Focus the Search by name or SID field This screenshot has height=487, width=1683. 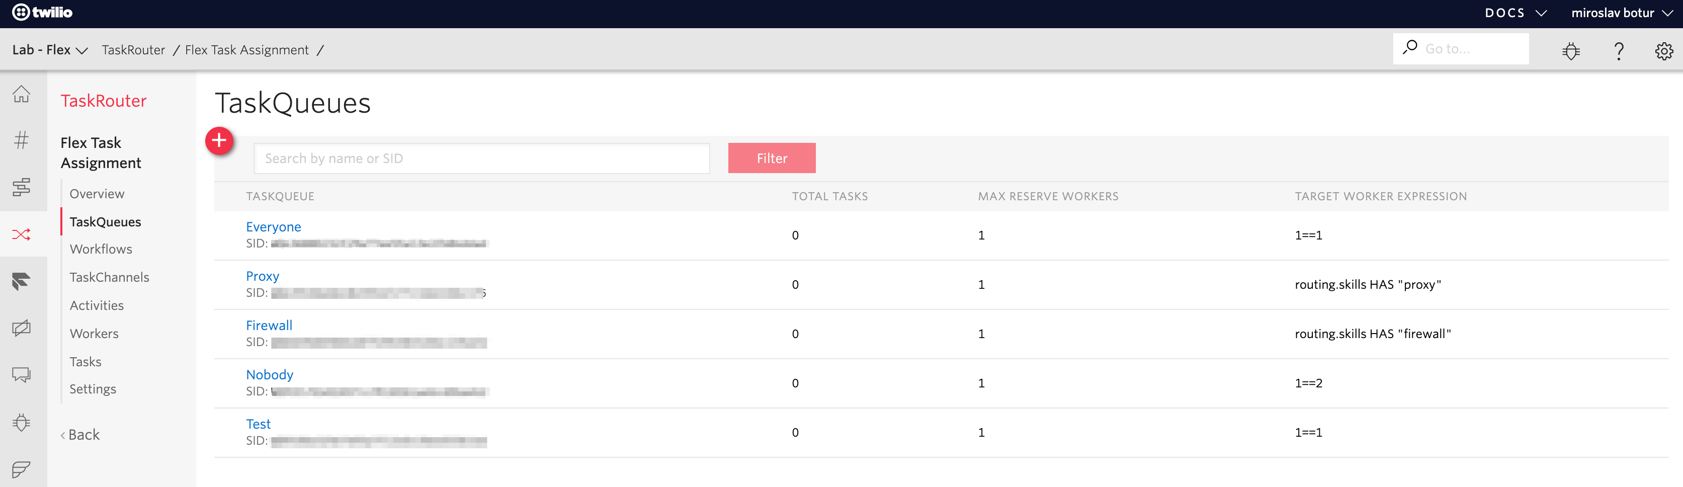point(481,158)
